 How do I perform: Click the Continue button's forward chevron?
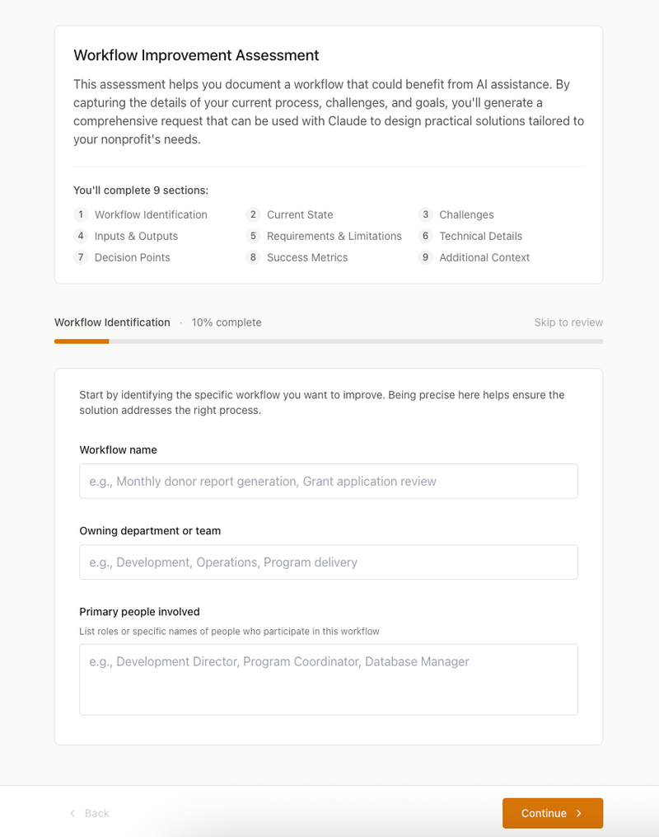[577, 813]
